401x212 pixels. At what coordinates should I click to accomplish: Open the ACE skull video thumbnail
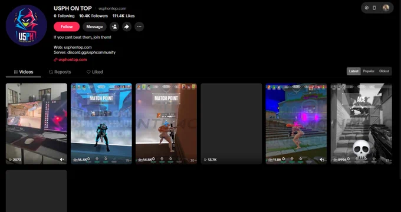coord(361,124)
